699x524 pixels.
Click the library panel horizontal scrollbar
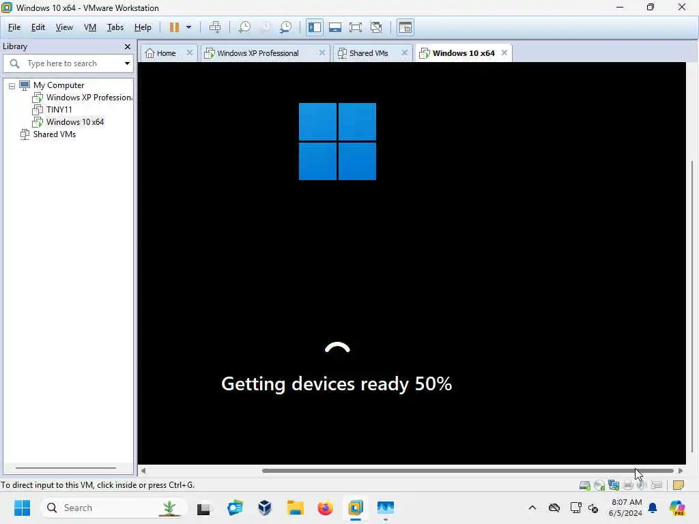[x=66, y=468]
